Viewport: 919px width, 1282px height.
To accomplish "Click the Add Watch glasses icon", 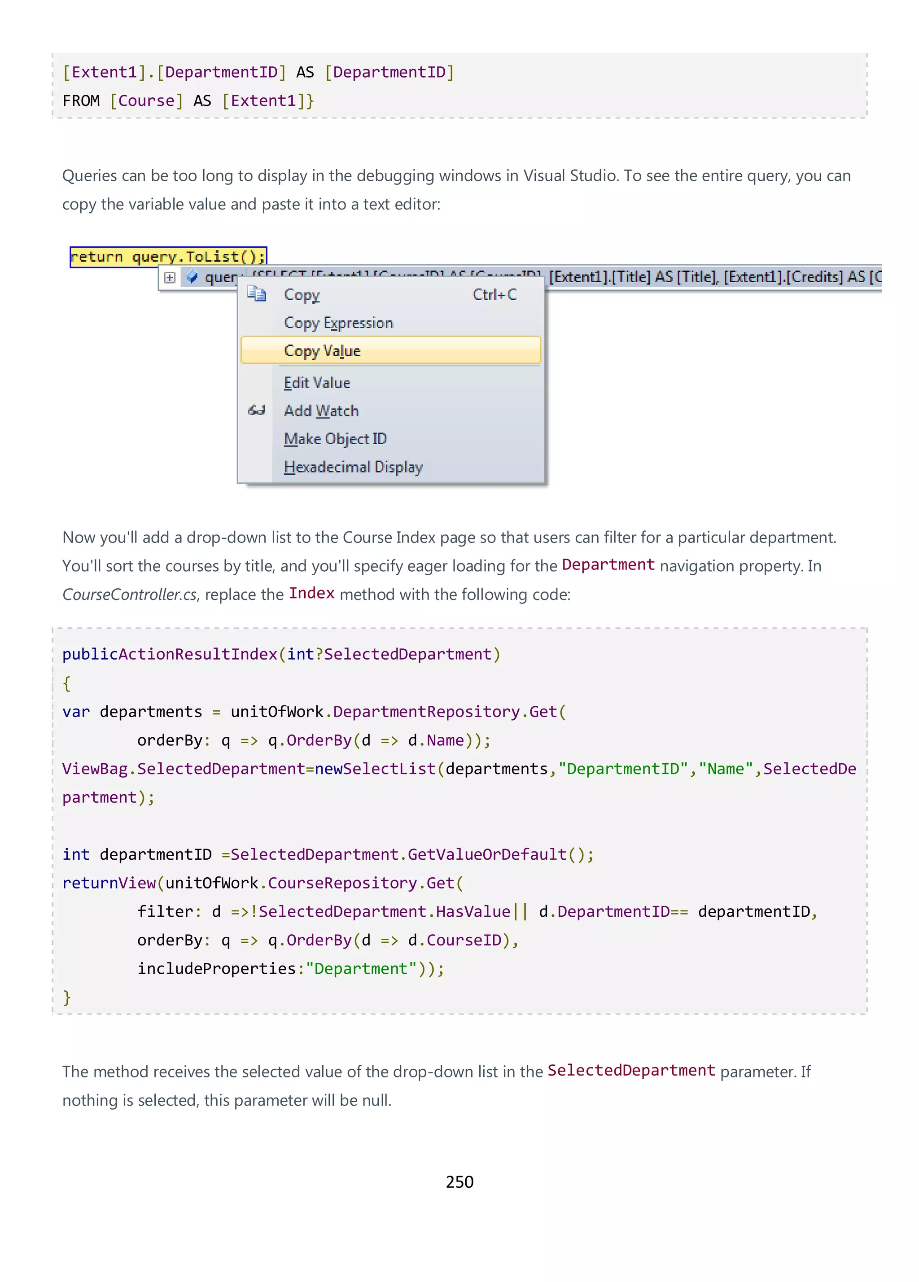I will click(257, 410).
